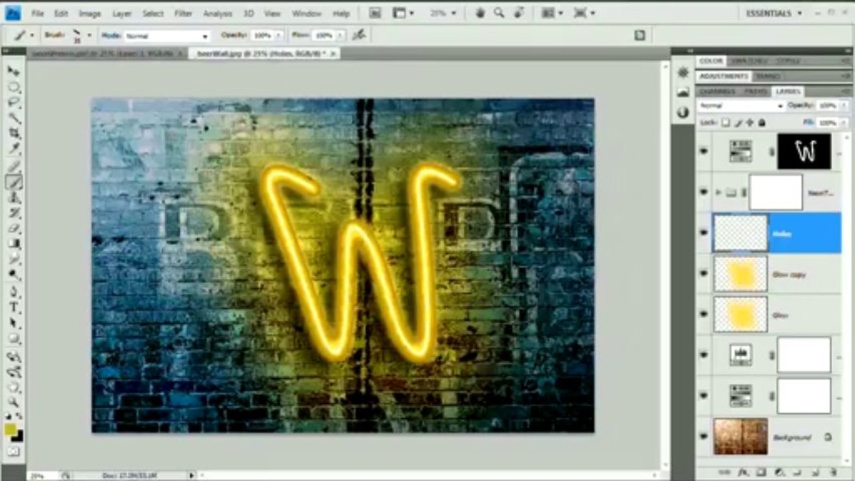
Task: Open the Filter menu
Action: pyautogui.click(x=183, y=13)
